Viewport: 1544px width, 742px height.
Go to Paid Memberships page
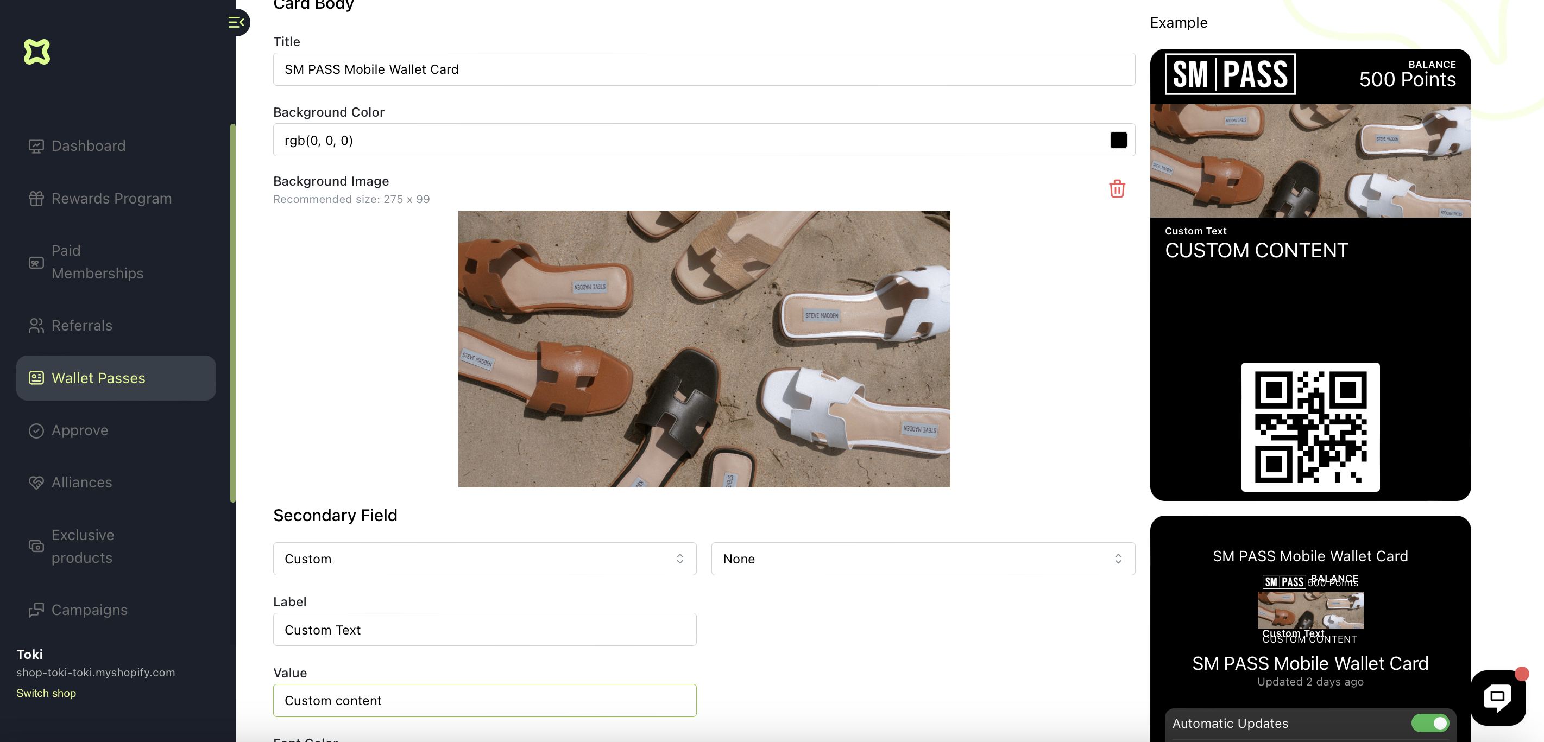pyautogui.click(x=97, y=262)
